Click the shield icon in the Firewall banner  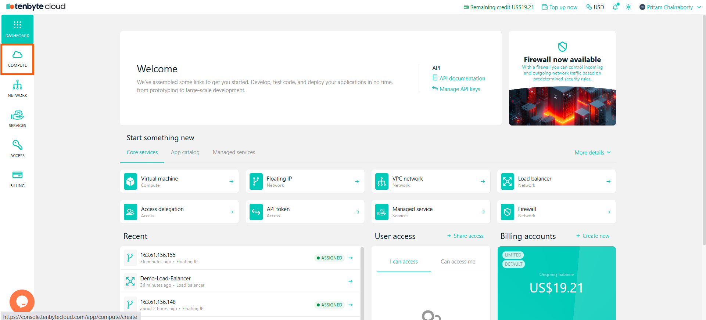(x=562, y=47)
